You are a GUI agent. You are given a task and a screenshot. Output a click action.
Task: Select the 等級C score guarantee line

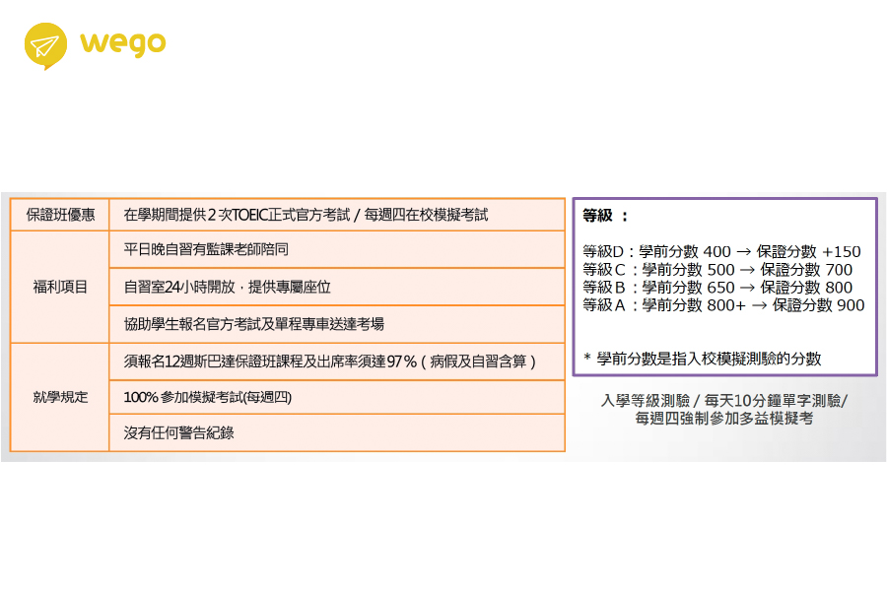pos(717,270)
